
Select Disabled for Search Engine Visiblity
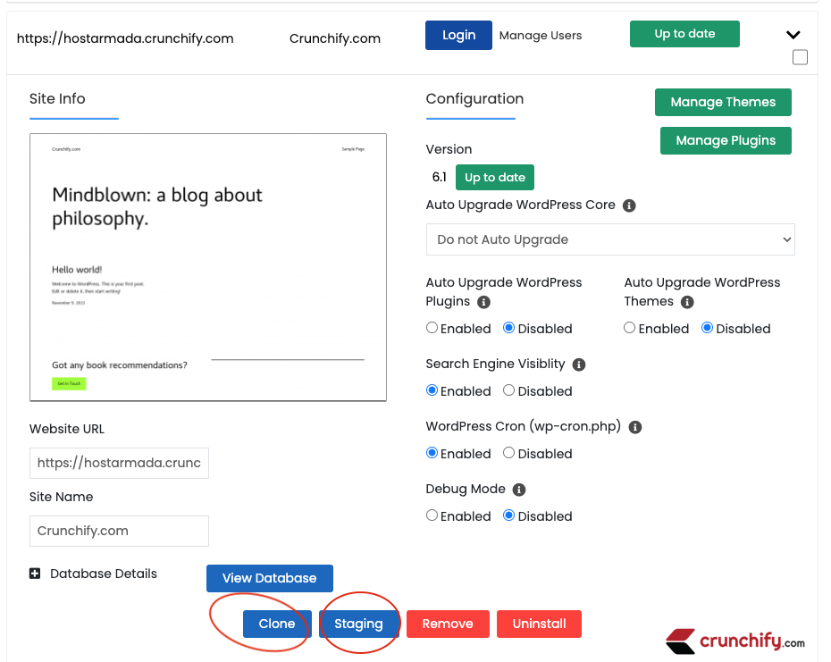508,390
